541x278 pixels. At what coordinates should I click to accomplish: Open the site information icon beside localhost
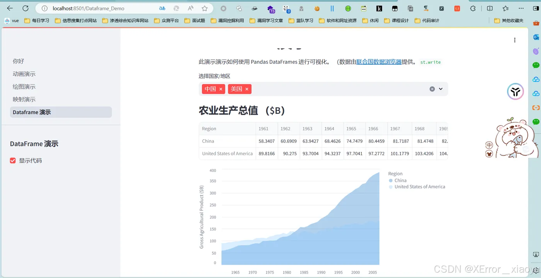[44, 8]
